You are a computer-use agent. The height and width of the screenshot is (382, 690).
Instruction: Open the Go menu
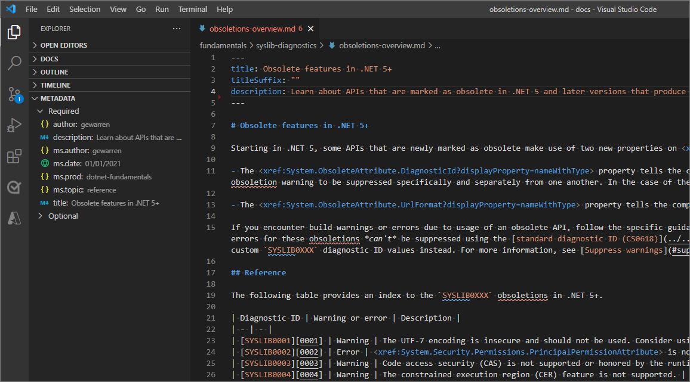(x=141, y=9)
